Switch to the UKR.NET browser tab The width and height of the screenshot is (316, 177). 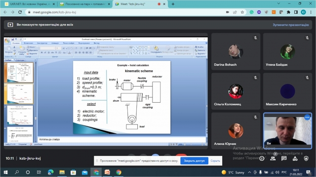30,4
